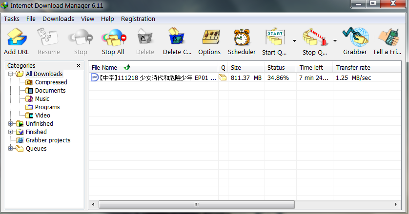Open Start Queue dropdown arrow
Viewport: 409px width, 214px height.
(294, 40)
